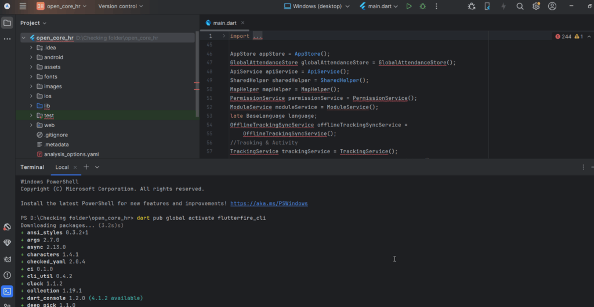
Task: Open the Problems tool window icon
Action: (7, 275)
